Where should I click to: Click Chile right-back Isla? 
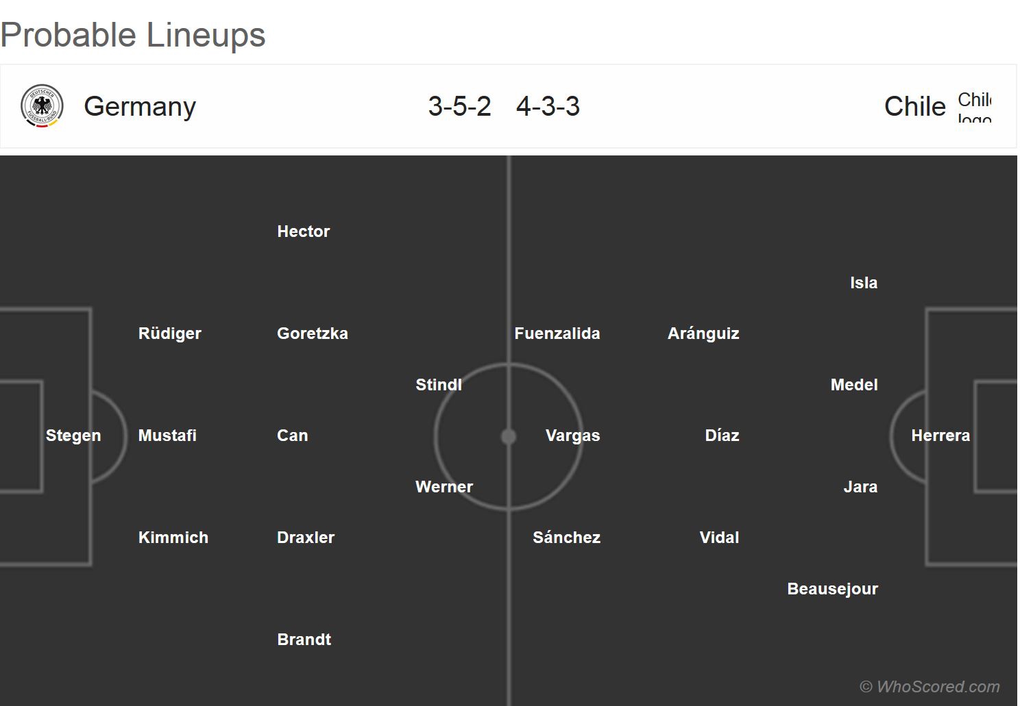(864, 283)
